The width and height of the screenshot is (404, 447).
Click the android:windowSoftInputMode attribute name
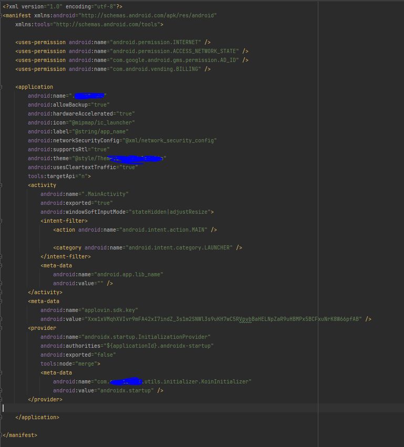click(x=83, y=212)
